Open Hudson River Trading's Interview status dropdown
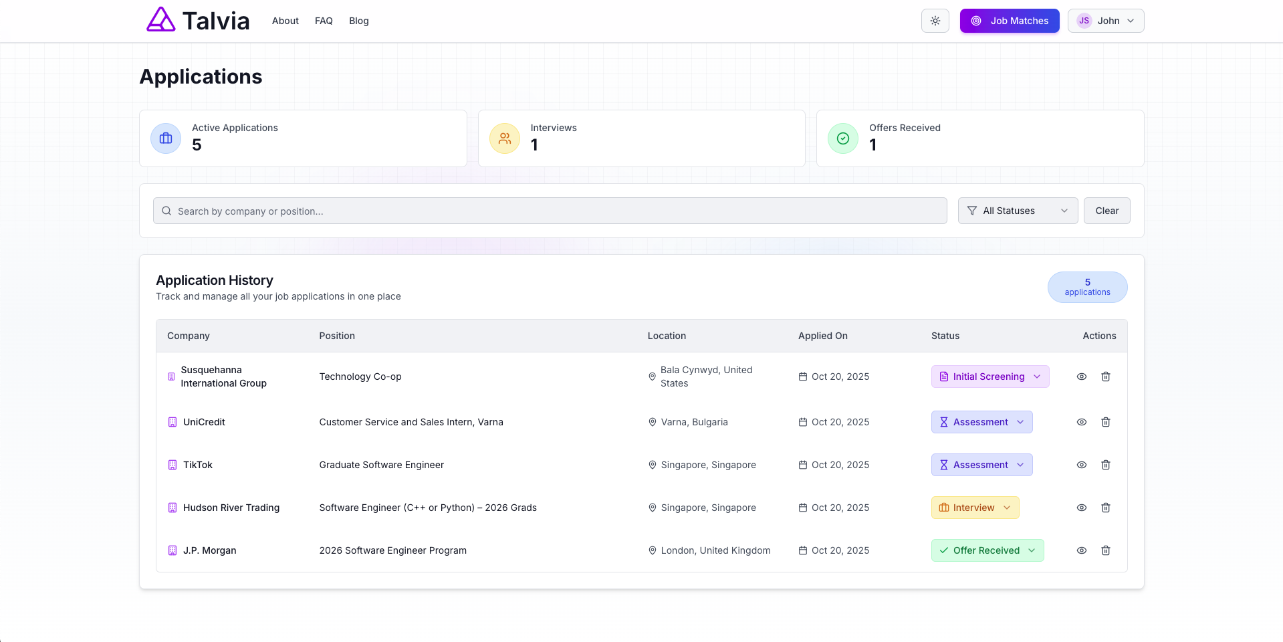The image size is (1283, 642). point(975,508)
